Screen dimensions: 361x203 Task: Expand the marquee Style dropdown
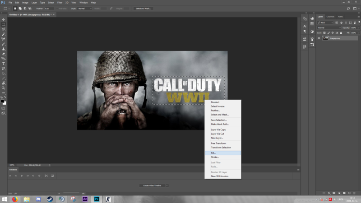click(84, 9)
